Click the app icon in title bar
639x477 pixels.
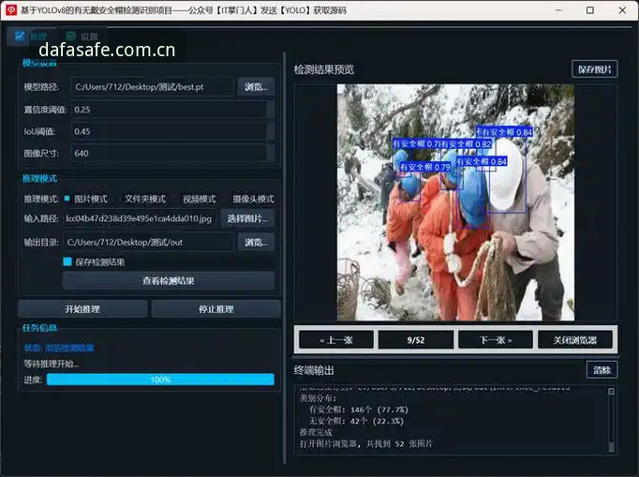point(11,10)
